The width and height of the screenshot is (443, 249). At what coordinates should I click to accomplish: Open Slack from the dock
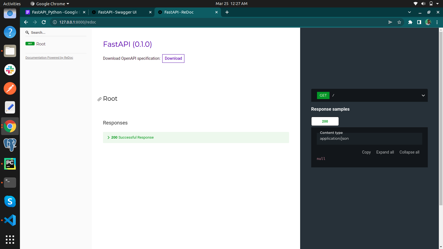coord(10,70)
